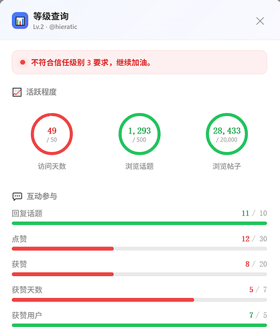This screenshot has height=335, width=280.
Task: Click the 访问天数 label below the ring
Action: click(52, 166)
